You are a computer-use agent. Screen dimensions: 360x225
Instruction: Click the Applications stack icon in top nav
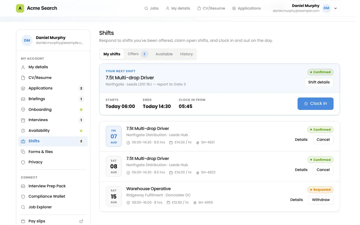tap(234, 8)
